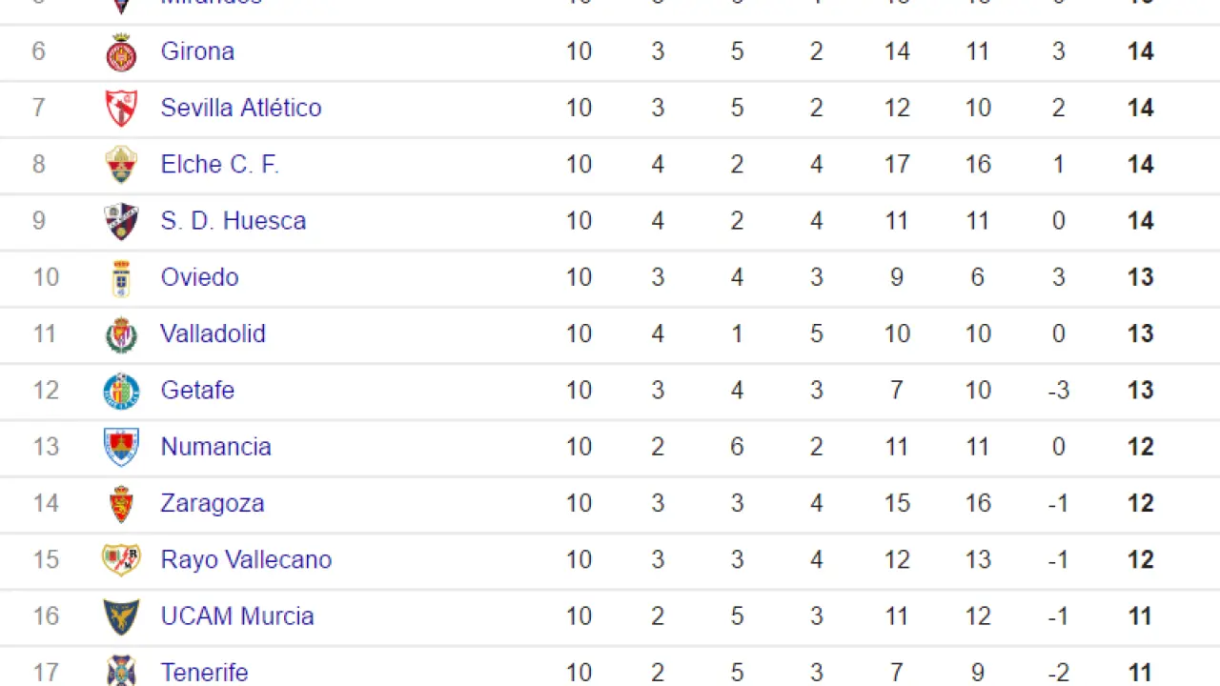Open the Girona team link

[197, 51]
